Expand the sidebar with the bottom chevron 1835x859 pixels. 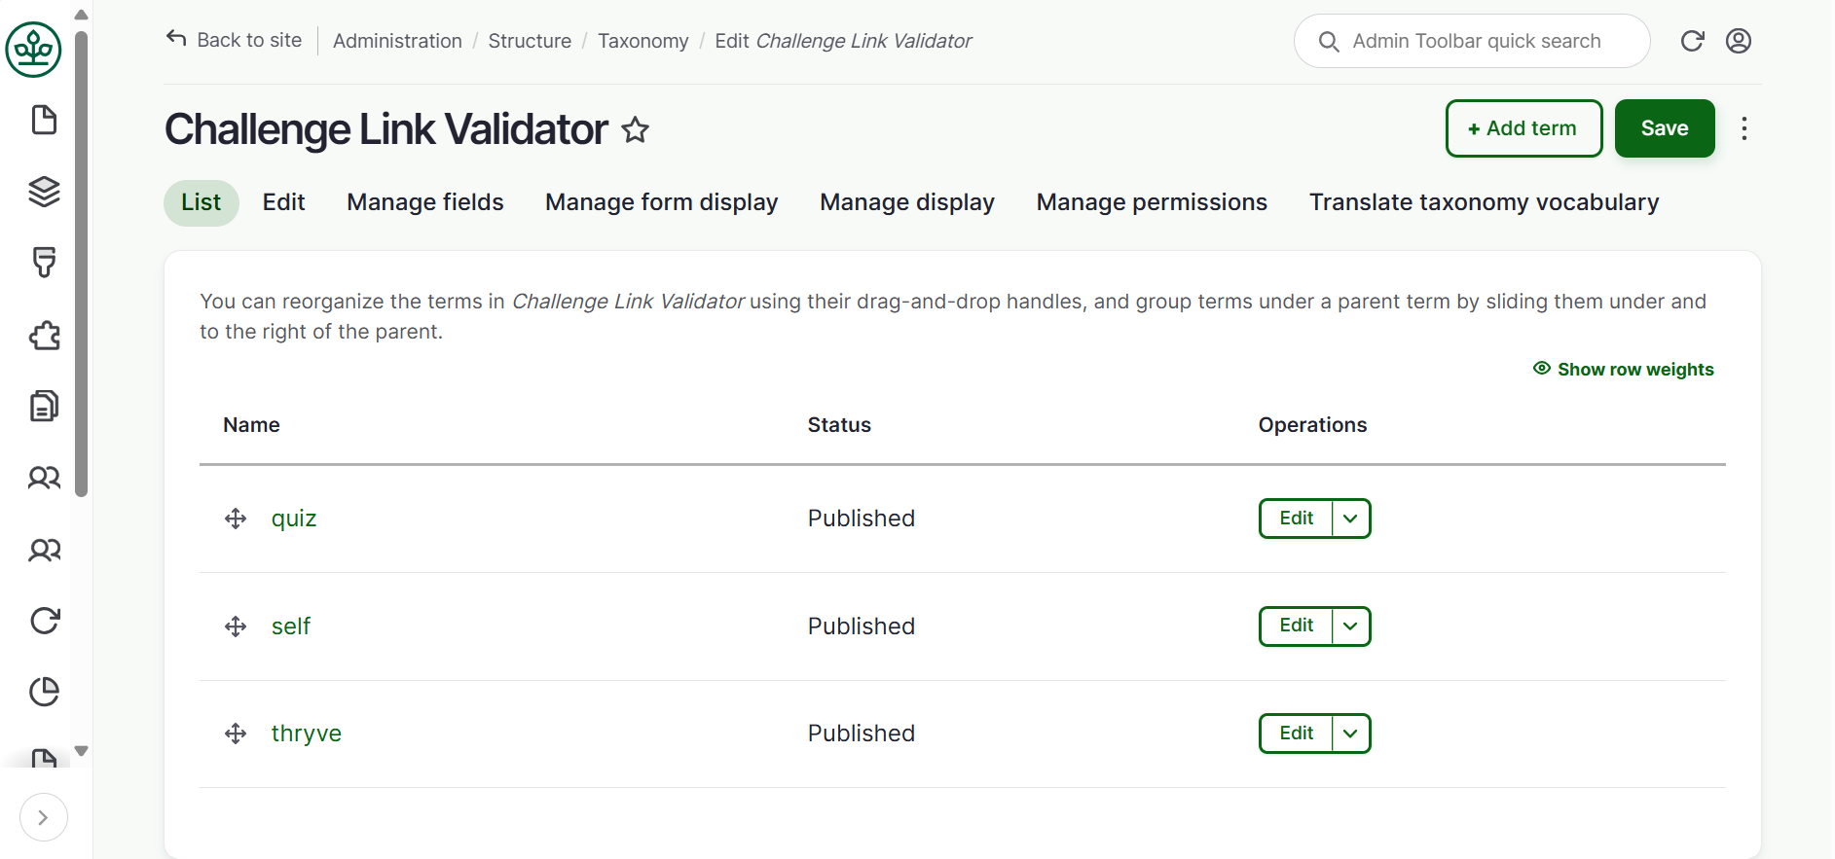coord(43,817)
